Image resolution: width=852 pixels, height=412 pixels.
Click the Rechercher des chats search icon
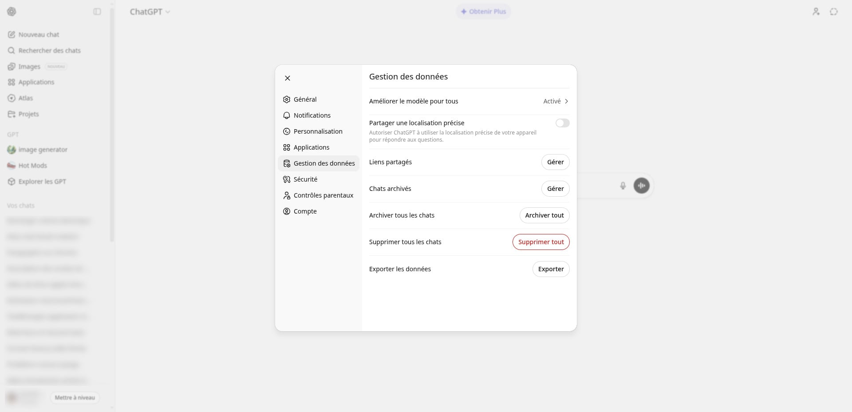(12, 51)
